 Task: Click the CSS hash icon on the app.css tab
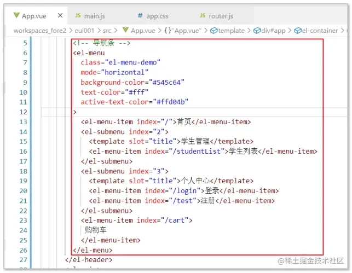pos(140,15)
